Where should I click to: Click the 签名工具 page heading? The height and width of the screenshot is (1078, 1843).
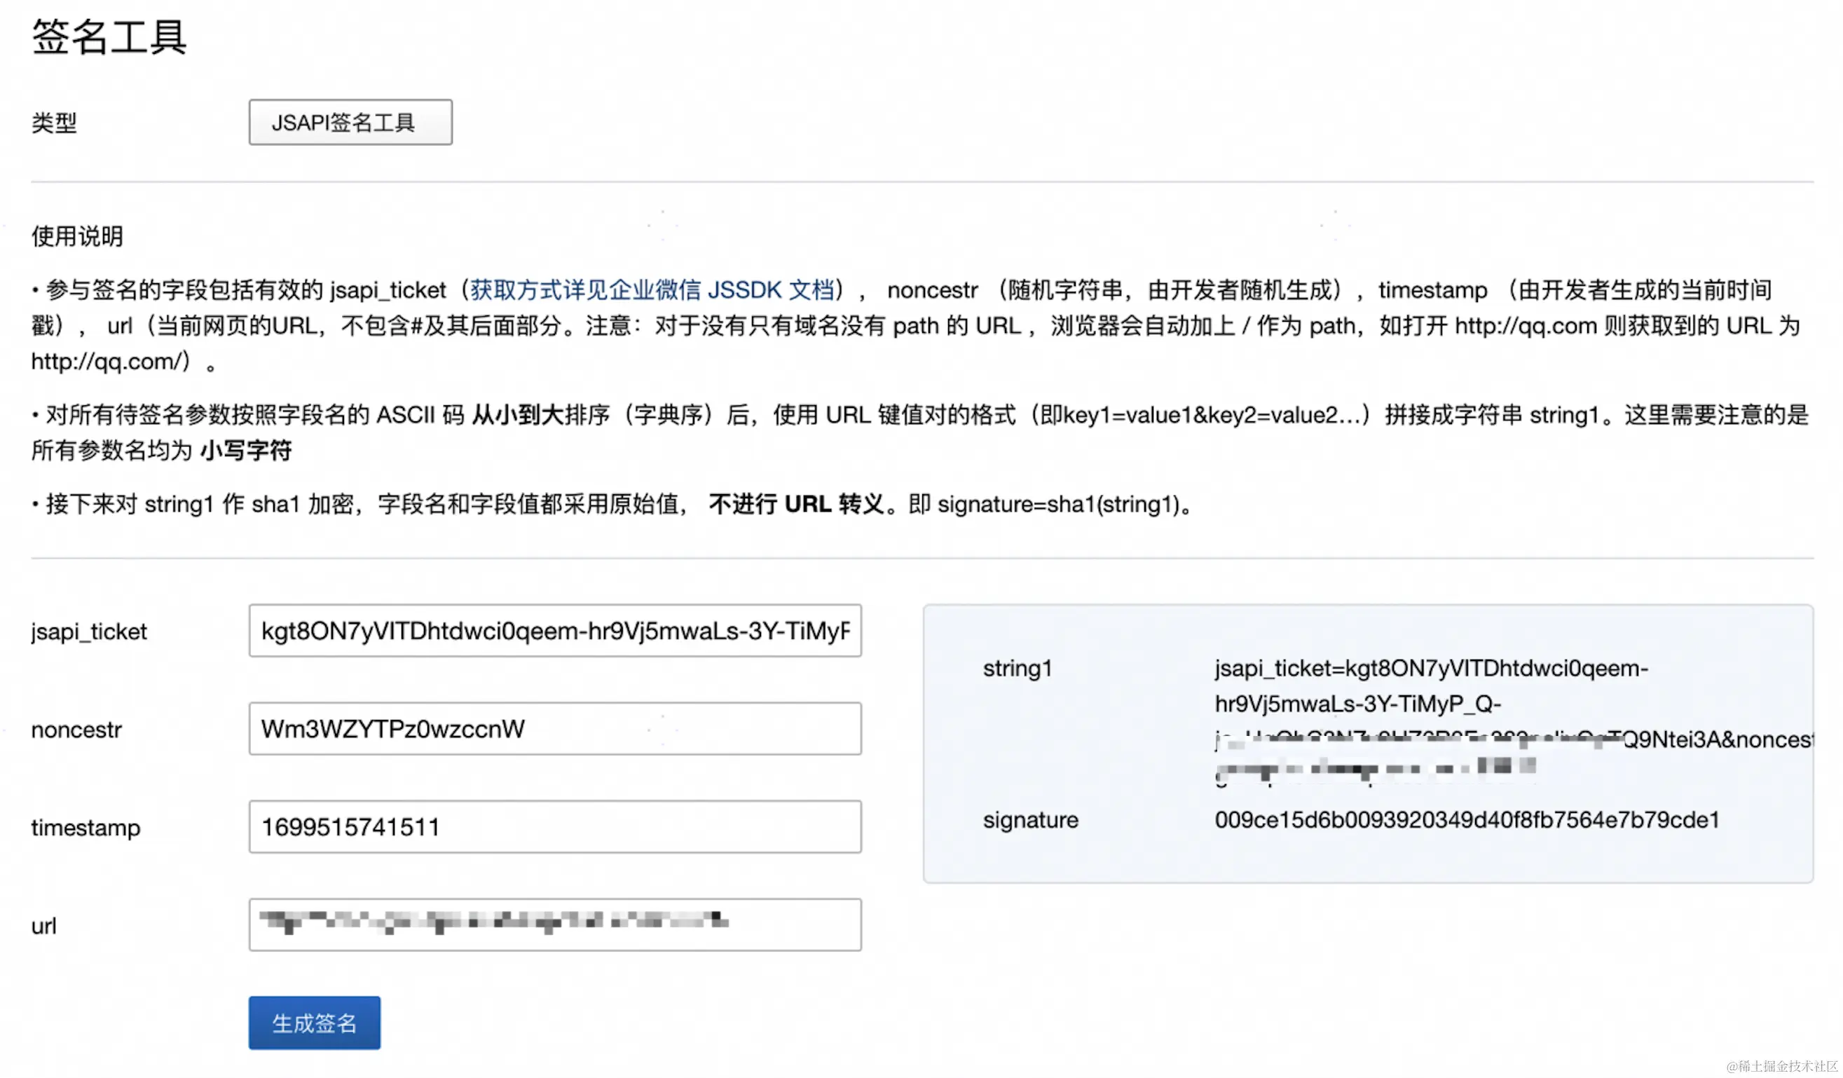click(109, 36)
